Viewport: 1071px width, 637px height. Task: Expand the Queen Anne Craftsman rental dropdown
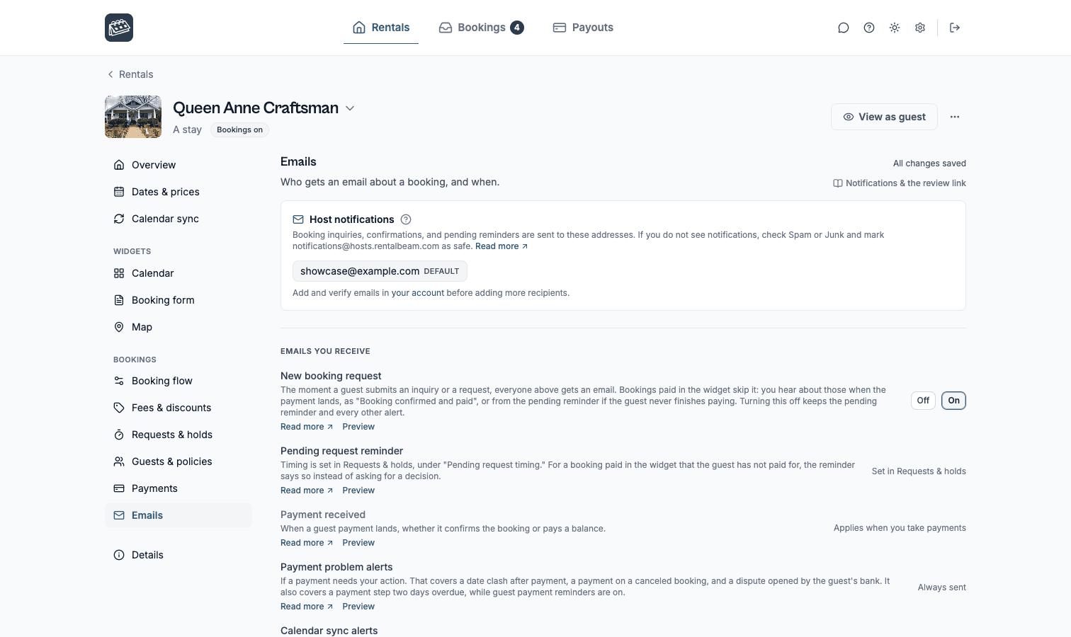coord(350,108)
